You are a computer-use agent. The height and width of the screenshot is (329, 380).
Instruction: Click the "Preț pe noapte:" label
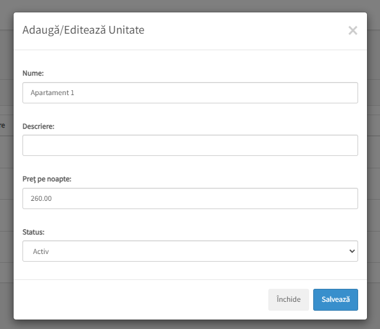(47, 179)
